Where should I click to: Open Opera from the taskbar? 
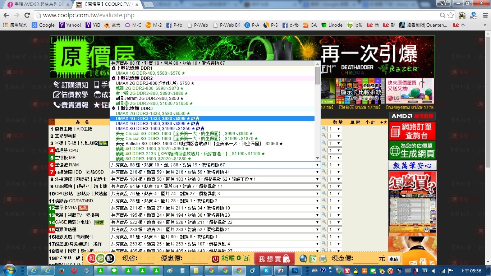coord(74,271)
